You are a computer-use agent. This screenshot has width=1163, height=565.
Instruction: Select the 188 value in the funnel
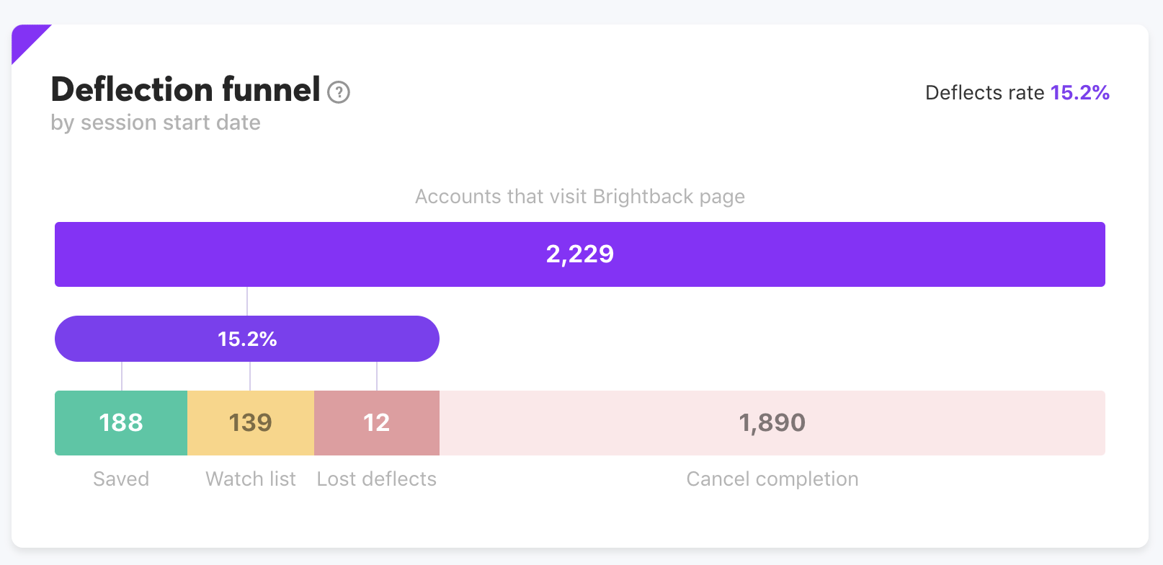pos(120,423)
